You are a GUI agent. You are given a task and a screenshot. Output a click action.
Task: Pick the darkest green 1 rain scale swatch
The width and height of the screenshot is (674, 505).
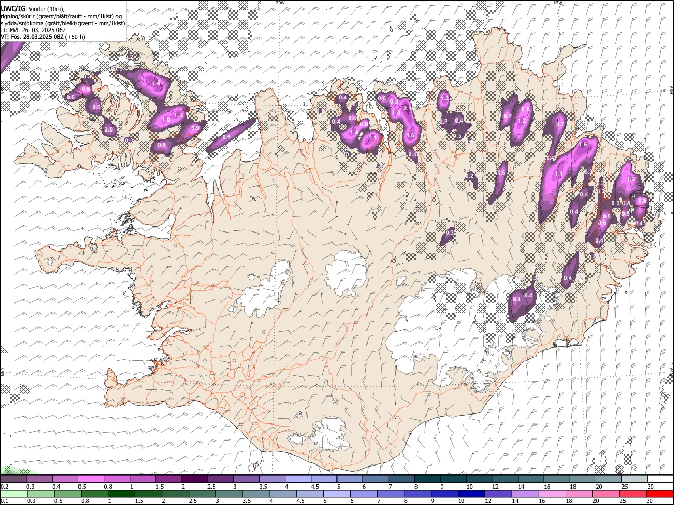(x=121, y=494)
